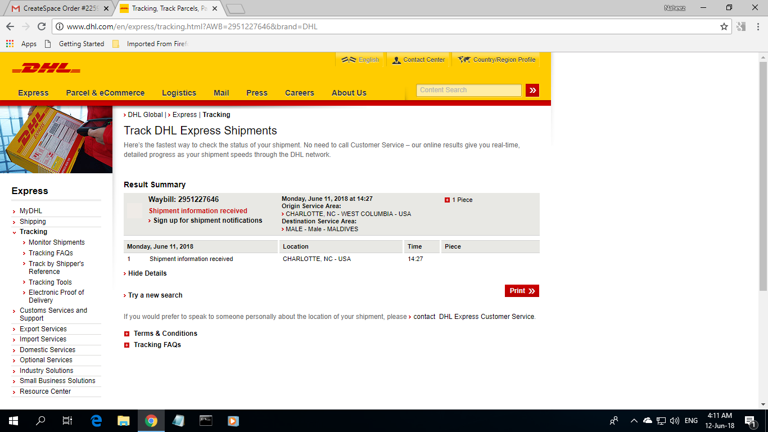The image size is (768, 432).
Task: Click the DHL logo in header
Action: coord(46,69)
